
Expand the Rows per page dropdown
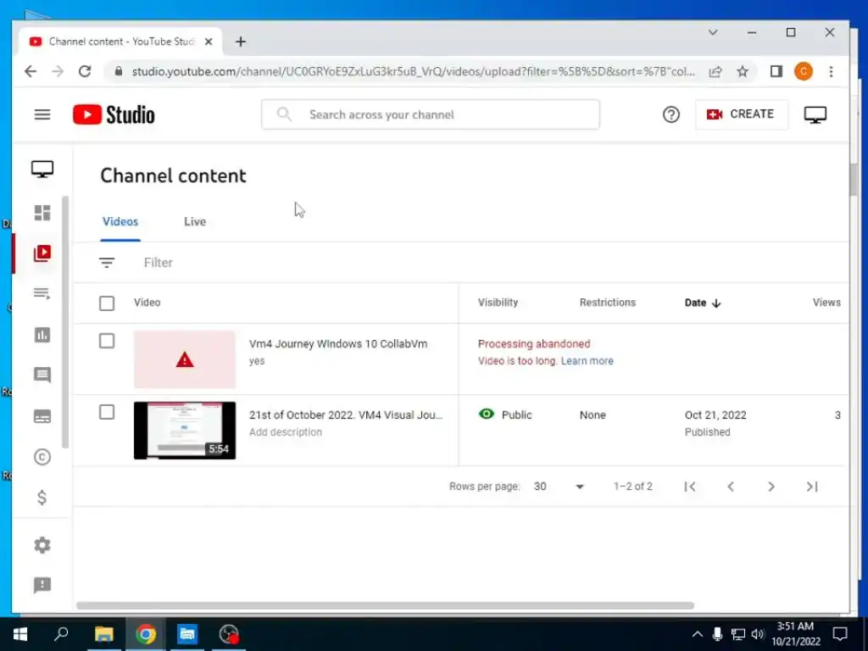[x=559, y=487]
